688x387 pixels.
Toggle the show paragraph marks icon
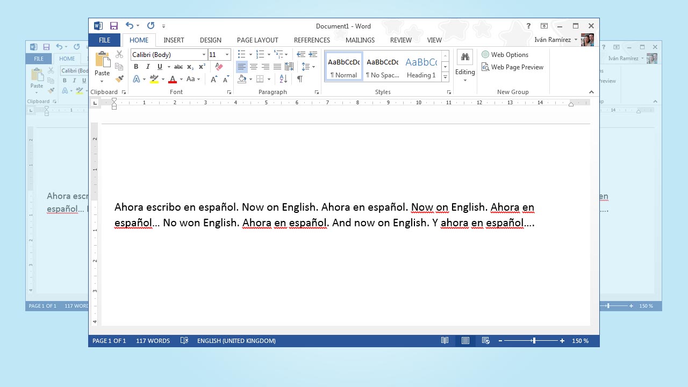click(x=299, y=79)
